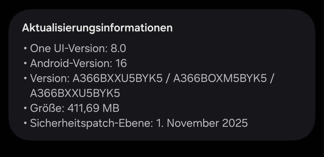Click the bullet before Version line
The height and width of the screenshot is (157, 324).
click(x=25, y=79)
